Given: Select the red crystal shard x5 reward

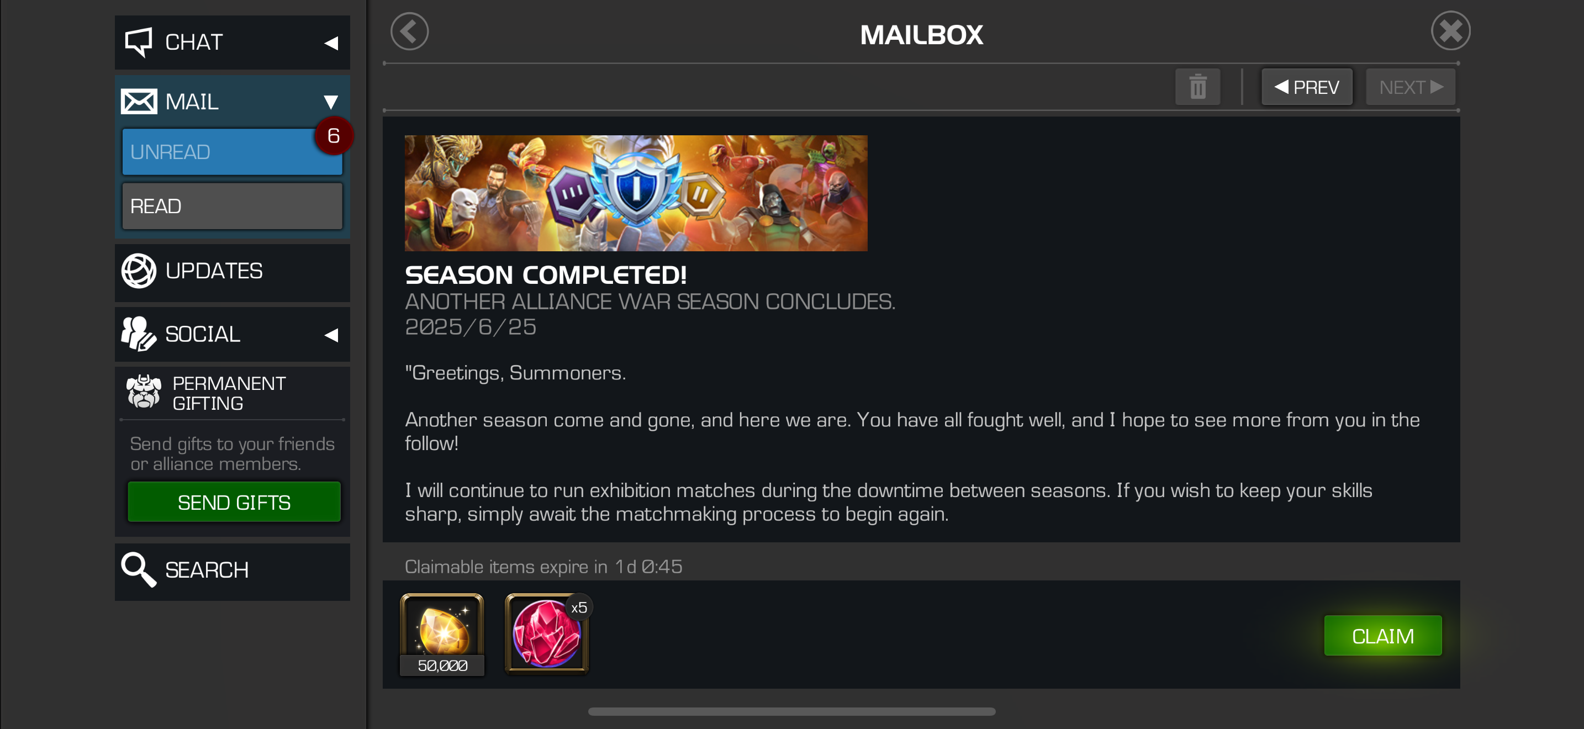Looking at the screenshot, I should point(547,635).
